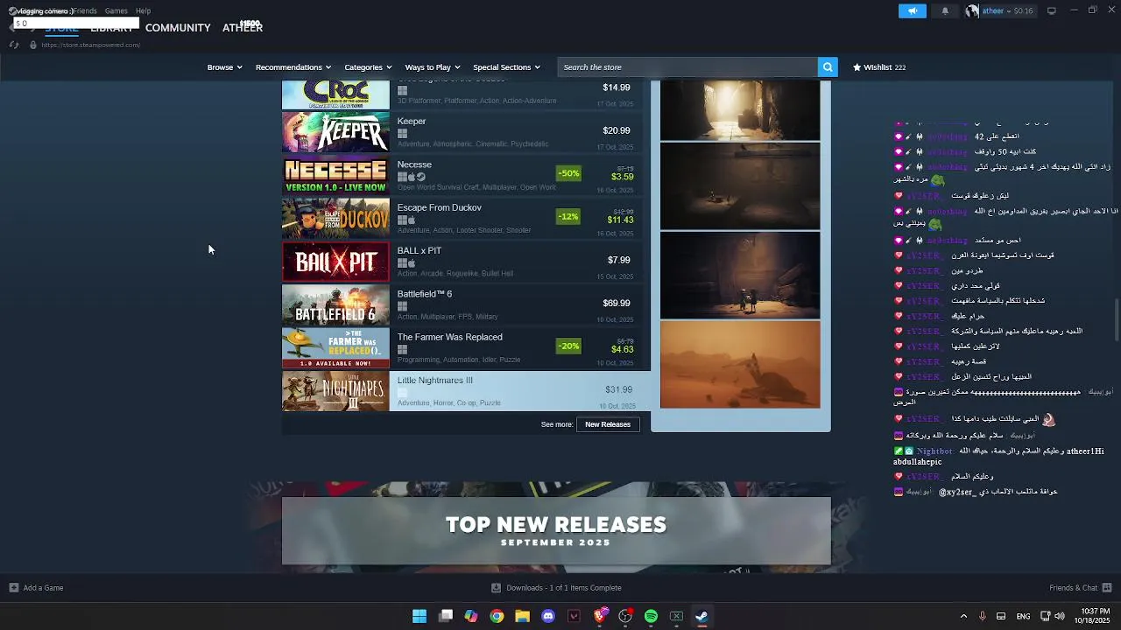Expand the Browse dropdown
Image resolution: width=1121 pixels, height=630 pixels.
point(224,67)
